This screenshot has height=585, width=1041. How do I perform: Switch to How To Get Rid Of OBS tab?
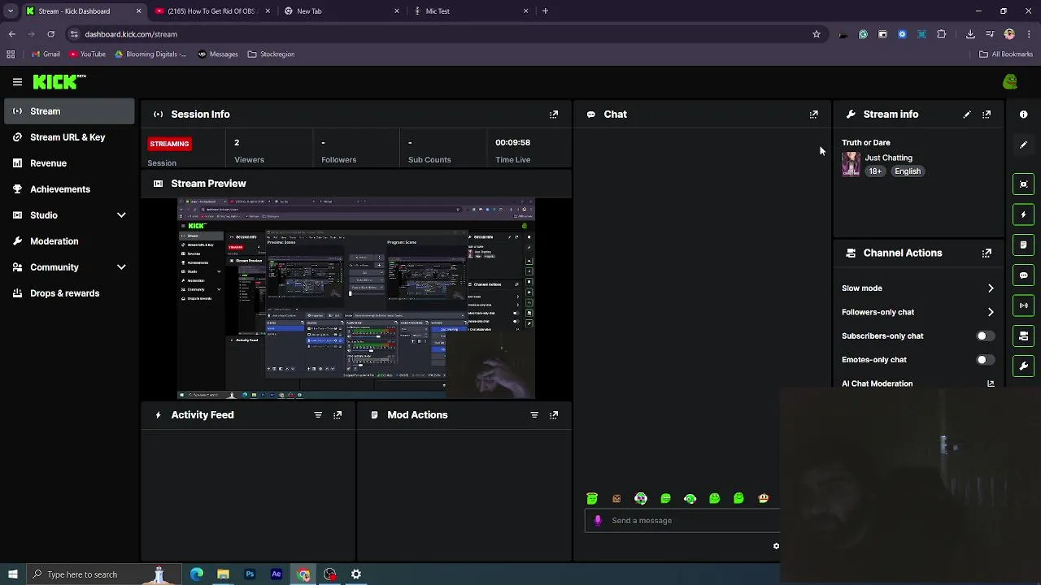[211, 11]
